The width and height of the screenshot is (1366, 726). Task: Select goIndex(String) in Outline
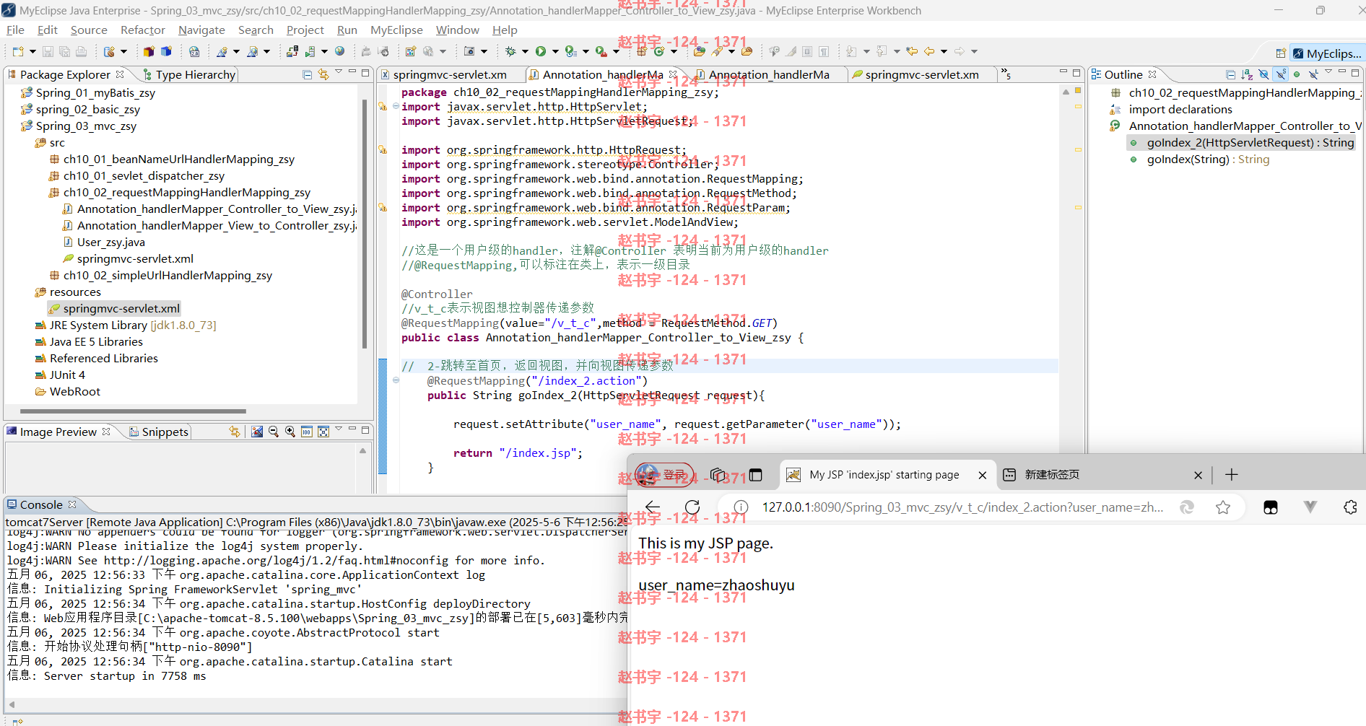pos(1208,159)
